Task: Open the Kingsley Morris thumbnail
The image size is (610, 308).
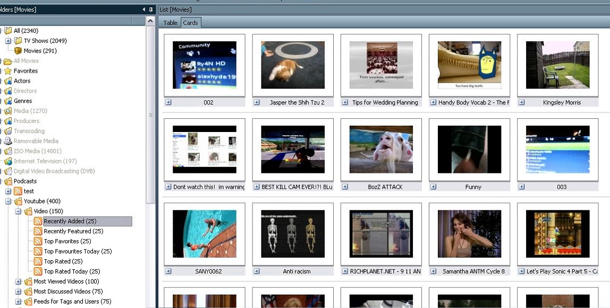Action: tap(557, 65)
